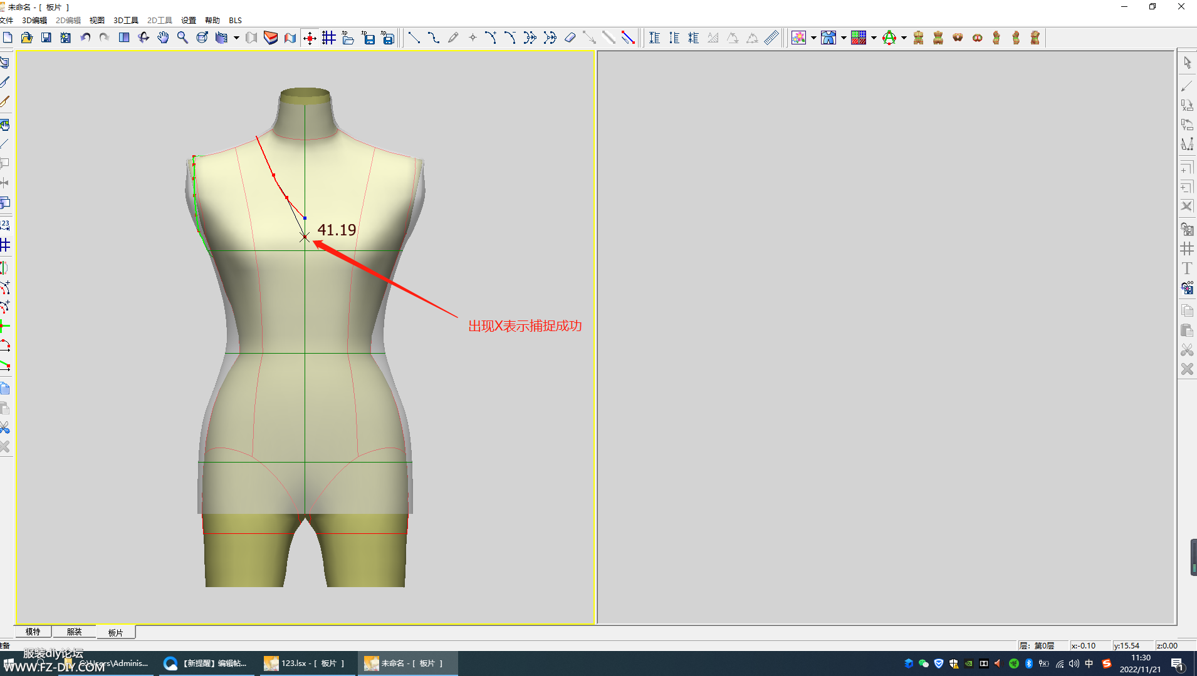Viewport: 1197px width, 676px height.
Task: Open the Windows Start button
Action: [9, 663]
